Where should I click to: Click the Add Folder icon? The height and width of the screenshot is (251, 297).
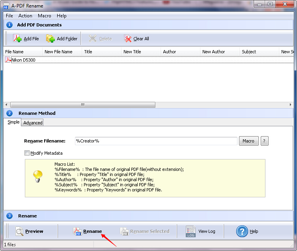coord(50,39)
